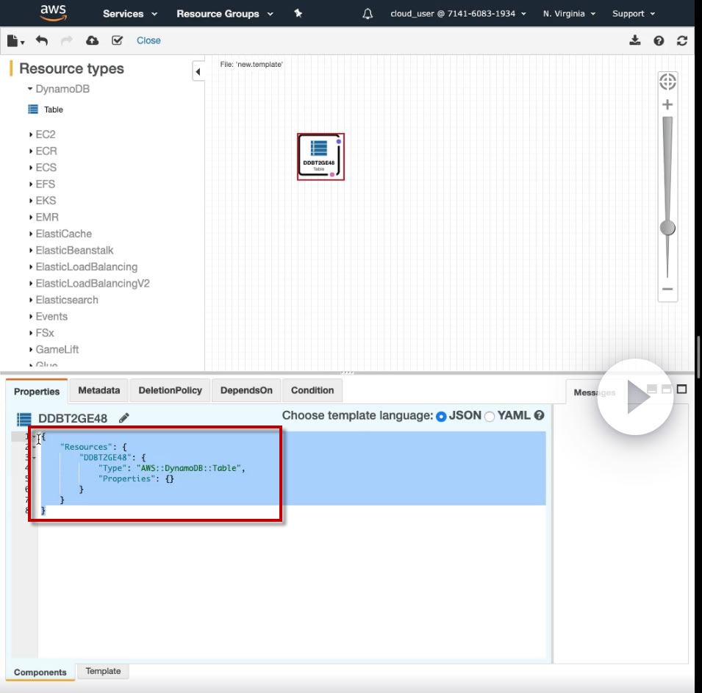Expand the ElastiCache resource category
Image resolution: width=702 pixels, height=693 pixels.
click(x=60, y=234)
